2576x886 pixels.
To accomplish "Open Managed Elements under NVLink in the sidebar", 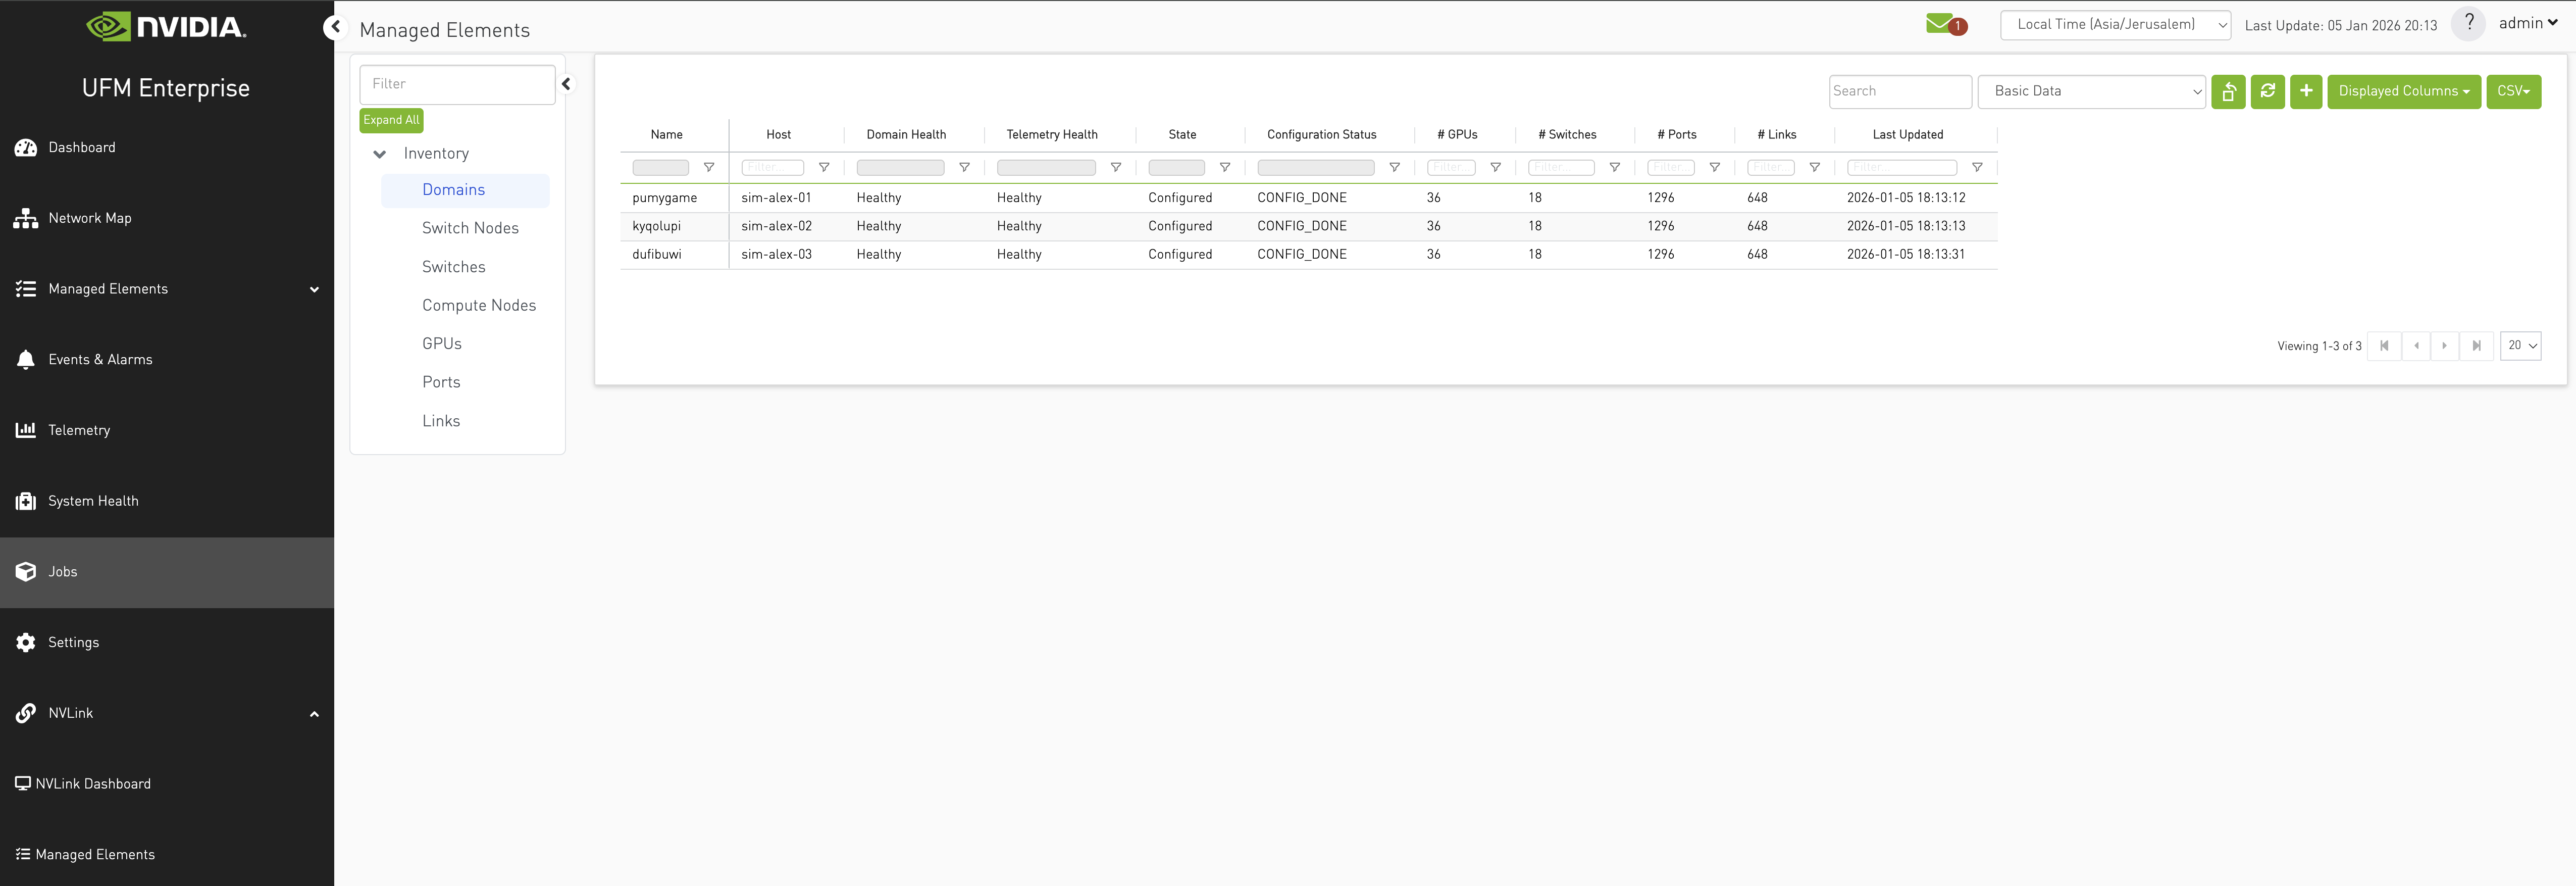I will (x=95, y=855).
